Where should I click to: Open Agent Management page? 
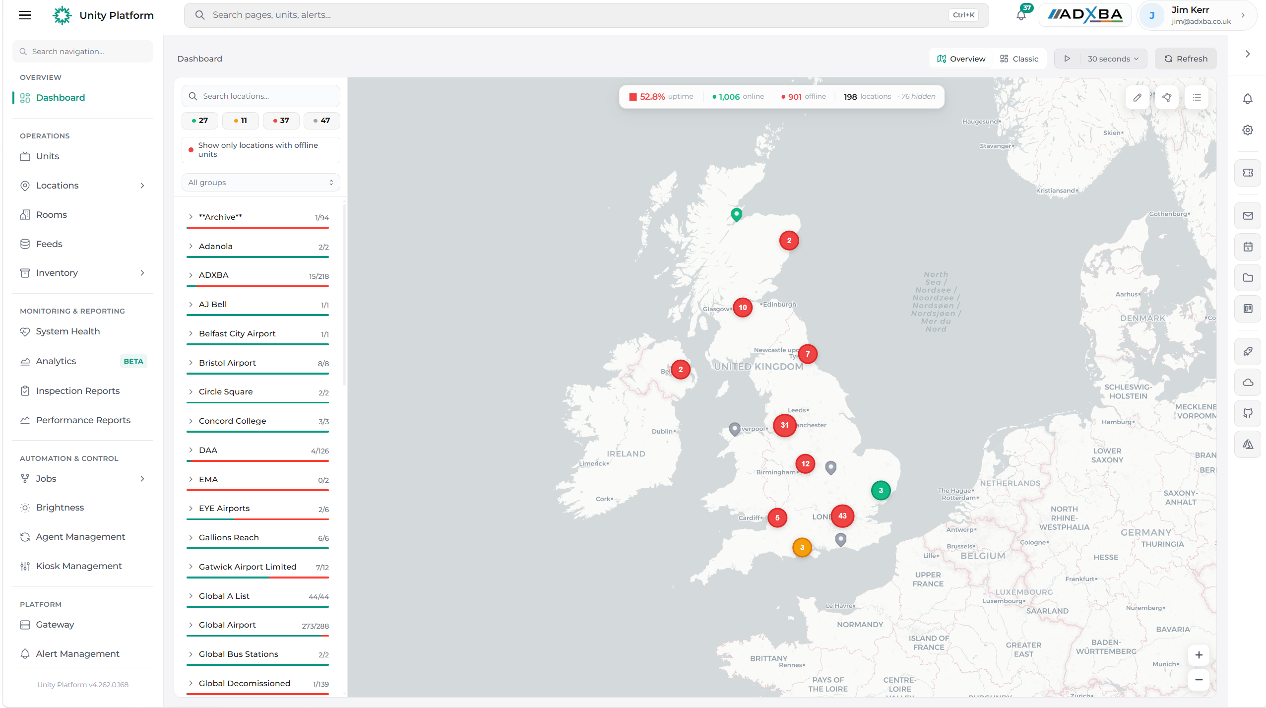coord(83,537)
